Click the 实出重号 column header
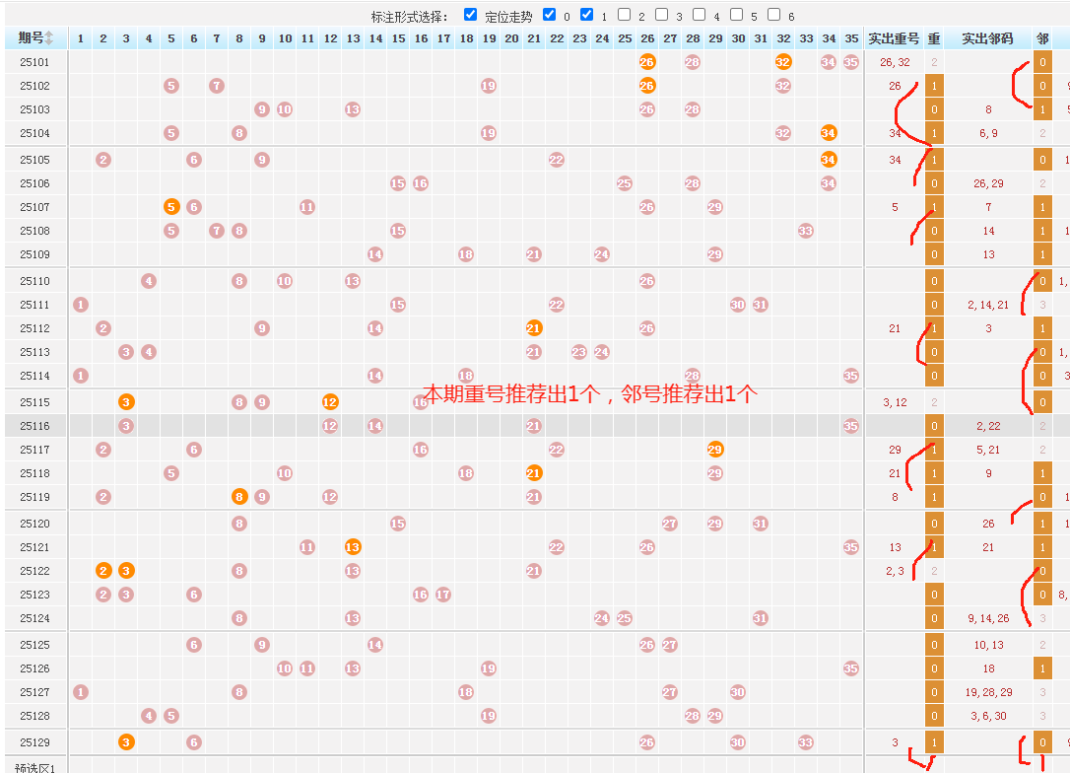This screenshot has height=773, width=1070. [894, 38]
